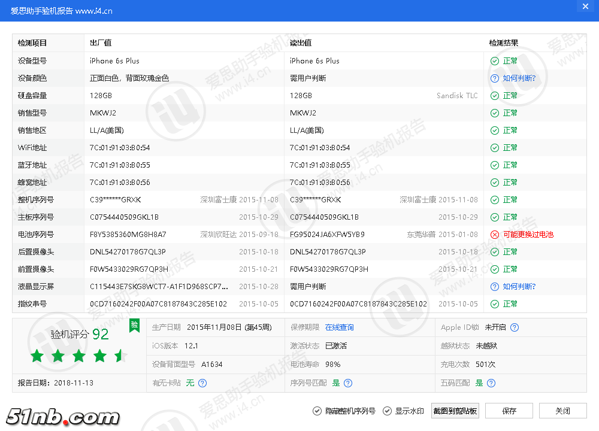Click the 截图到剪贴板 button
The height and width of the screenshot is (431, 599).
[x=455, y=411]
